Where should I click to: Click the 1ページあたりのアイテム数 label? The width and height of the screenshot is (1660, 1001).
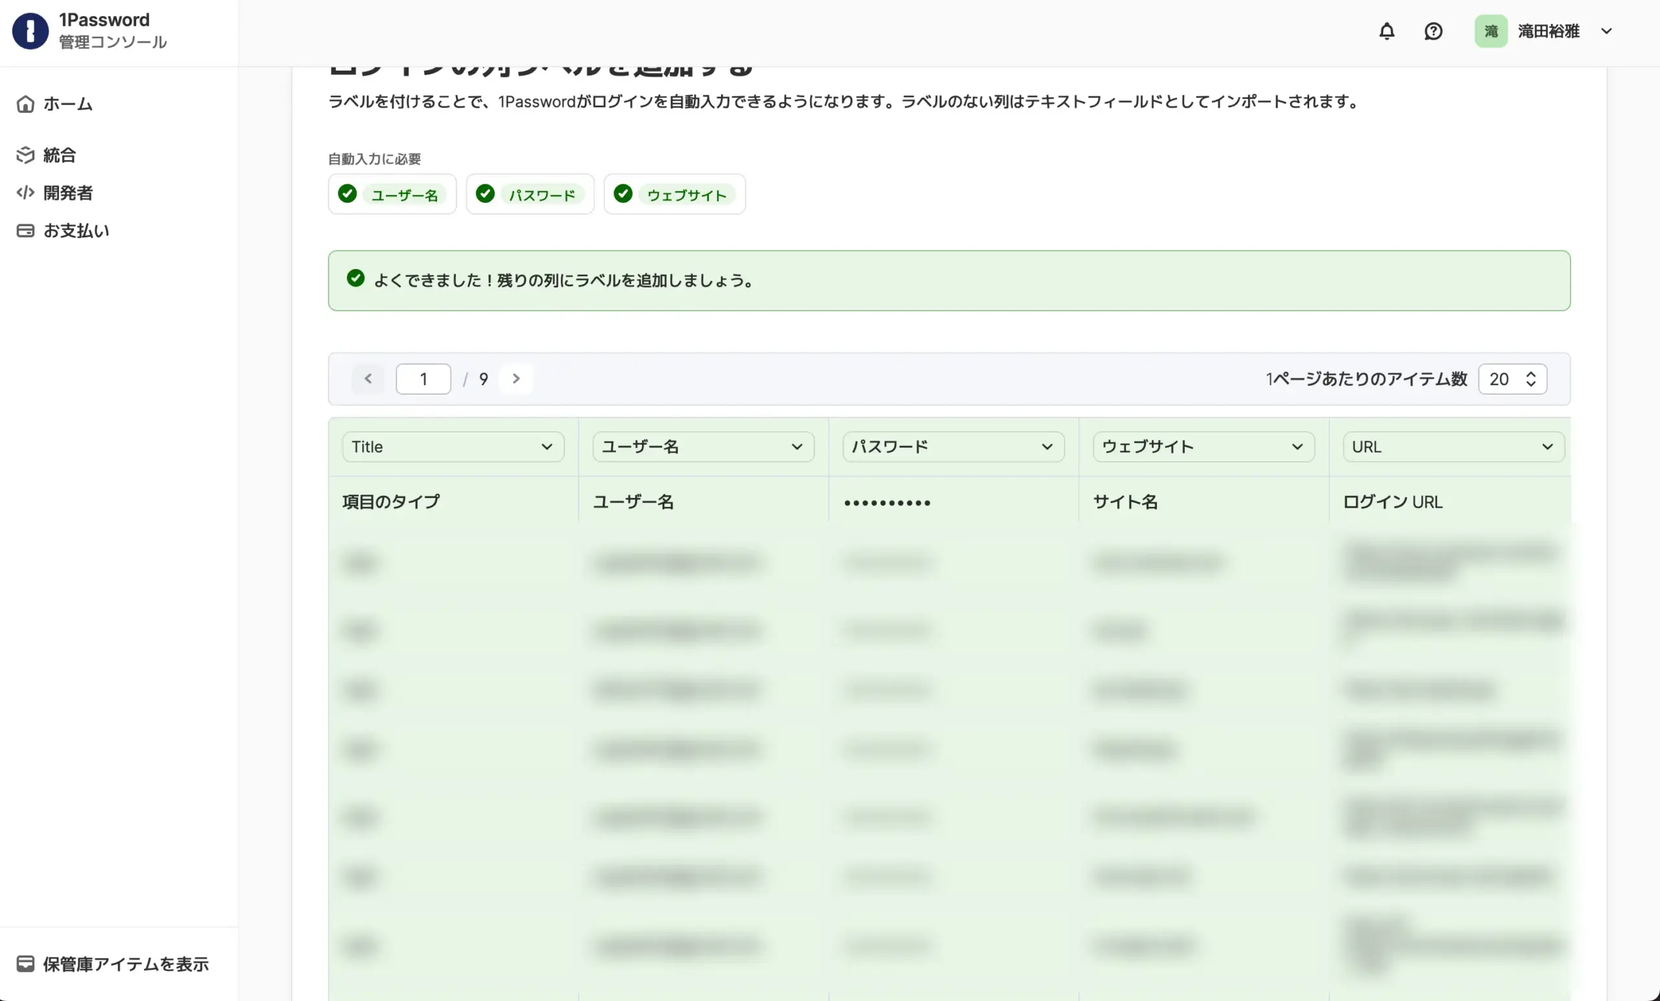click(x=1366, y=379)
